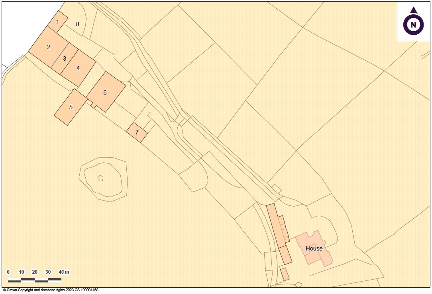Select the building labeled House
The image size is (432, 294).
pos(314,249)
